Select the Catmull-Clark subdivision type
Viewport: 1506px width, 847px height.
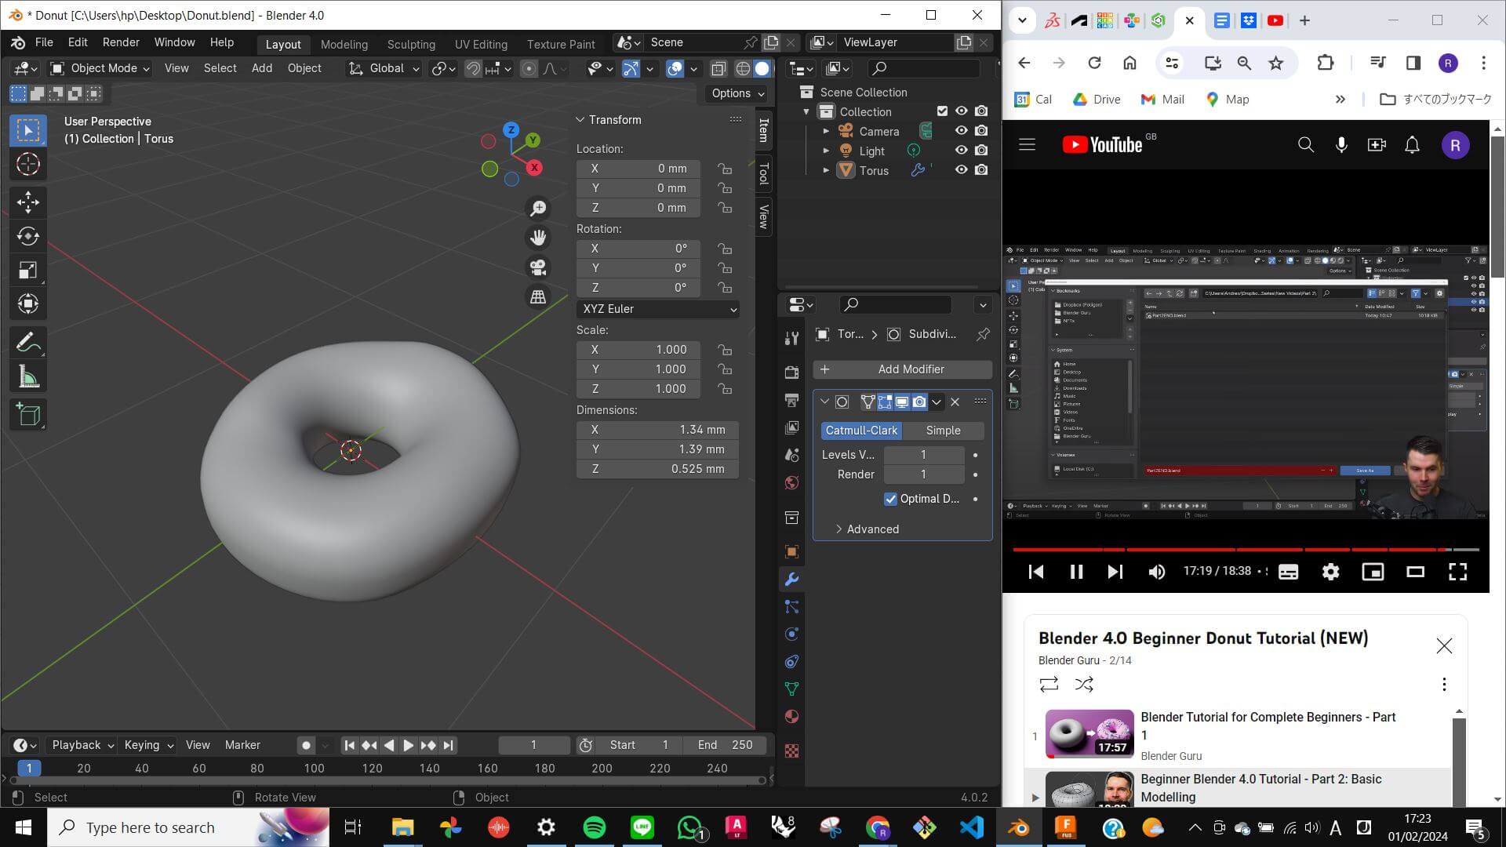coord(861,431)
